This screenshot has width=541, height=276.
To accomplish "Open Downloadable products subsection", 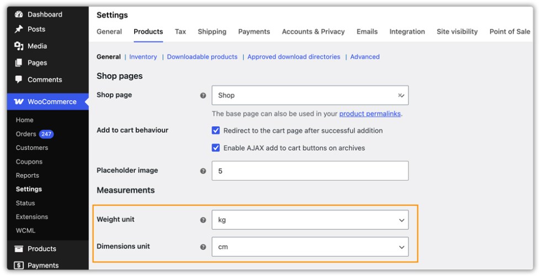I will point(202,57).
